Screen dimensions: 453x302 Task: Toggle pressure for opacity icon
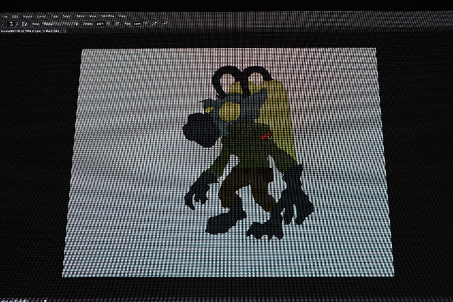pyautogui.click(x=116, y=24)
